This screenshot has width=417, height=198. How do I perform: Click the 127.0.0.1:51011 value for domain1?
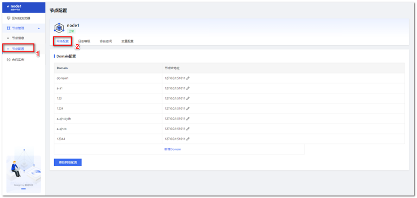coord(175,78)
